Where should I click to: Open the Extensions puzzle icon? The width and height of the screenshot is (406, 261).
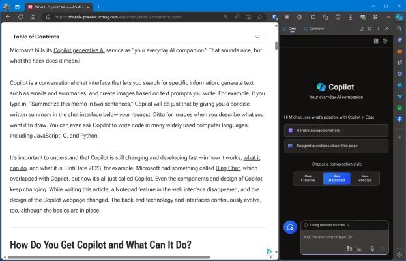[x=300, y=17]
